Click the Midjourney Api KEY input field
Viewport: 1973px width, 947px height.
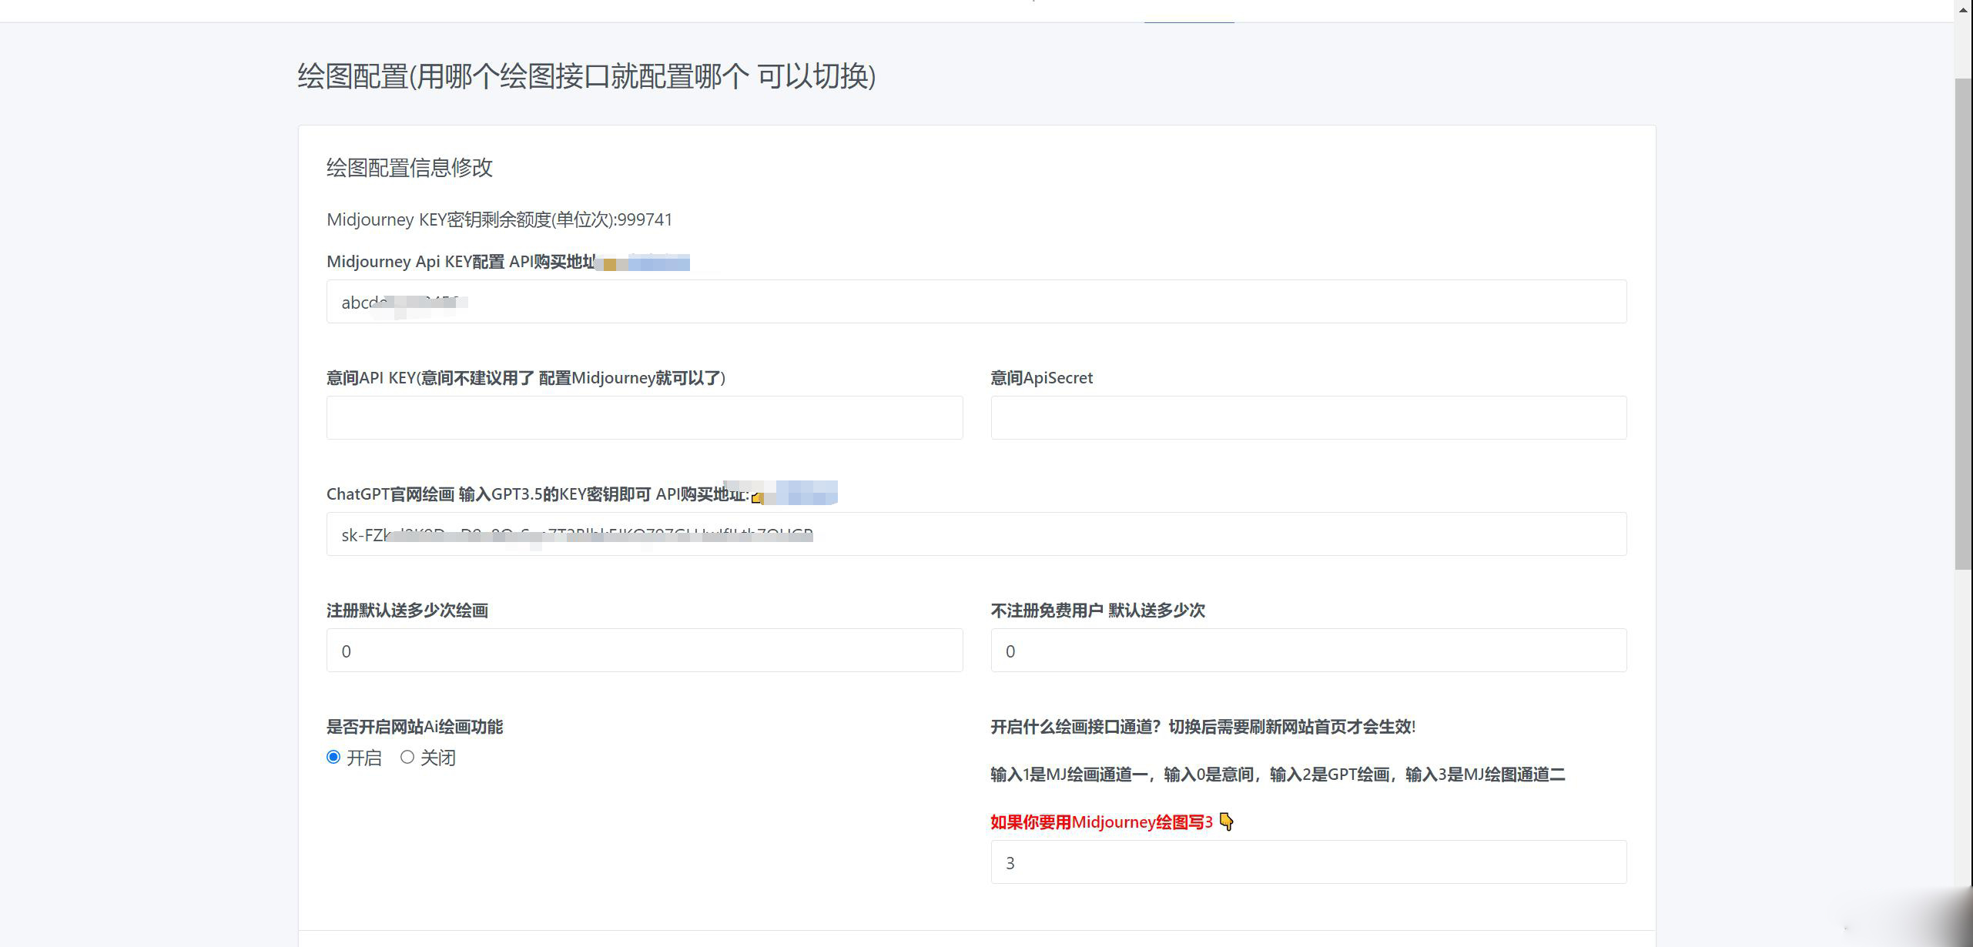coord(976,302)
